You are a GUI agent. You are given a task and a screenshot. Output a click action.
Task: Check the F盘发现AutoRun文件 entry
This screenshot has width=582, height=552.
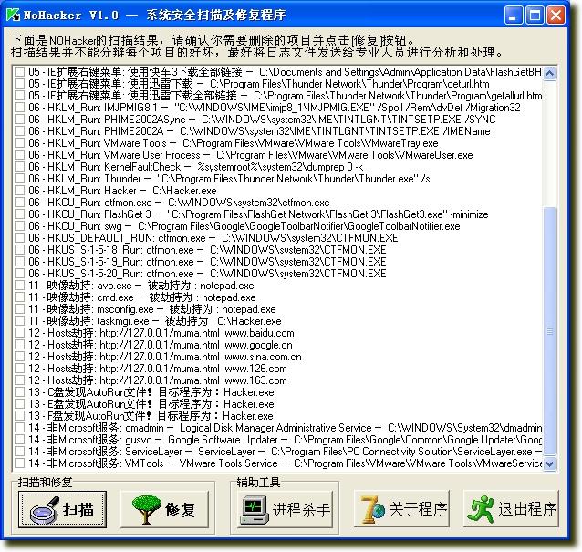(x=19, y=416)
